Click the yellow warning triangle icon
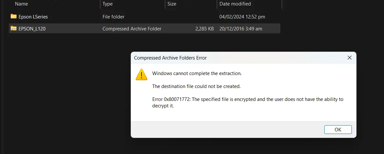 click(142, 74)
